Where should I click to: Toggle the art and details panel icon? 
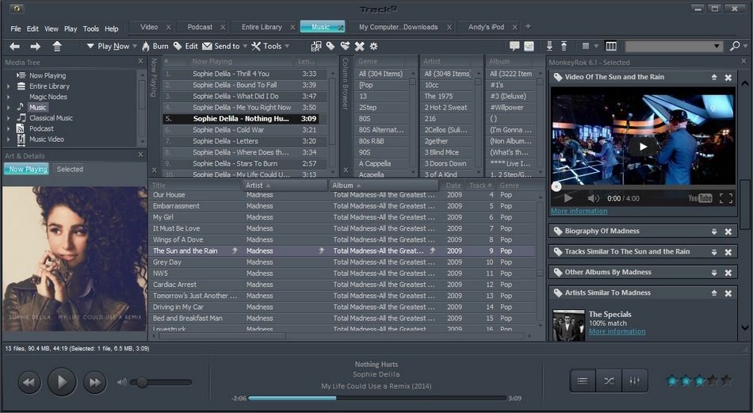[529, 46]
